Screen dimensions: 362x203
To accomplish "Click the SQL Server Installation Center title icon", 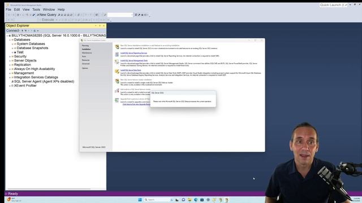I will [81, 40].
